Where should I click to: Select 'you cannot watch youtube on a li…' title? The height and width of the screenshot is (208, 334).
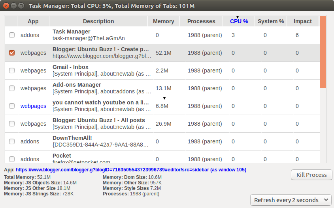100,102
